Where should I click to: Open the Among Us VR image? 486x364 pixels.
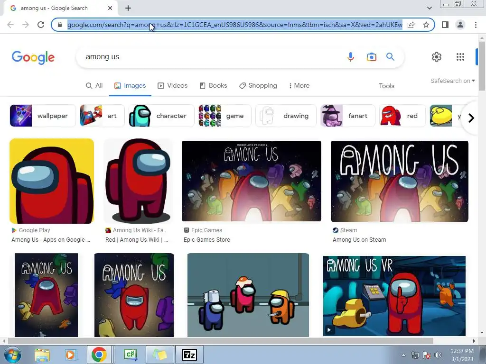tap(394, 296)
